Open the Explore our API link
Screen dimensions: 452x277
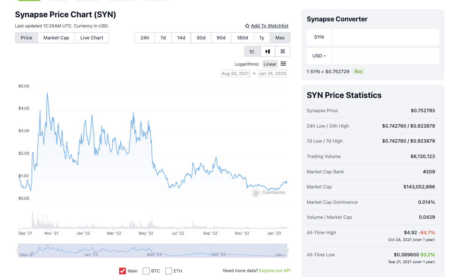point(275,271)
